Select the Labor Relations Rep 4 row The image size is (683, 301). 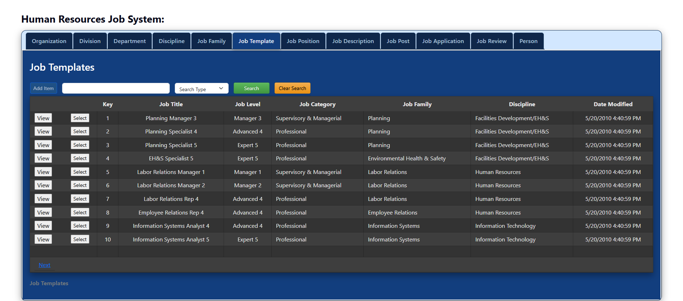pos(80,199)
